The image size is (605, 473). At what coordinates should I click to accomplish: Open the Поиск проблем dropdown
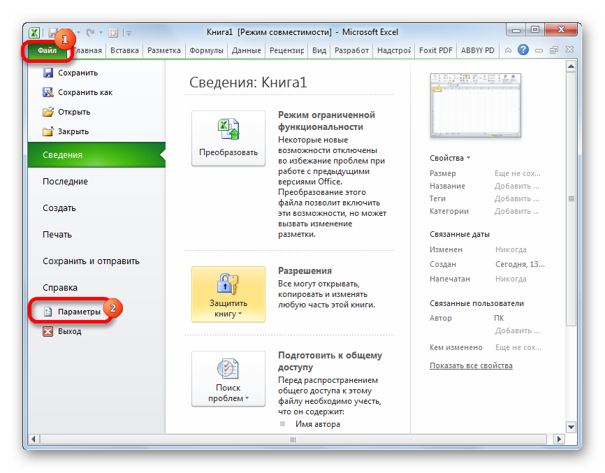pyautogui.click(x=228, y=379)
